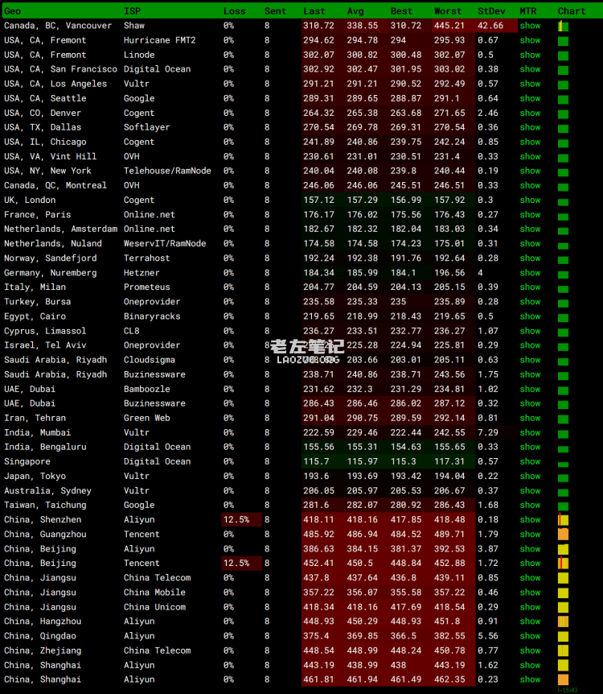Click chart for China Zhejiang China Telecom

click(x=564, y=651)
